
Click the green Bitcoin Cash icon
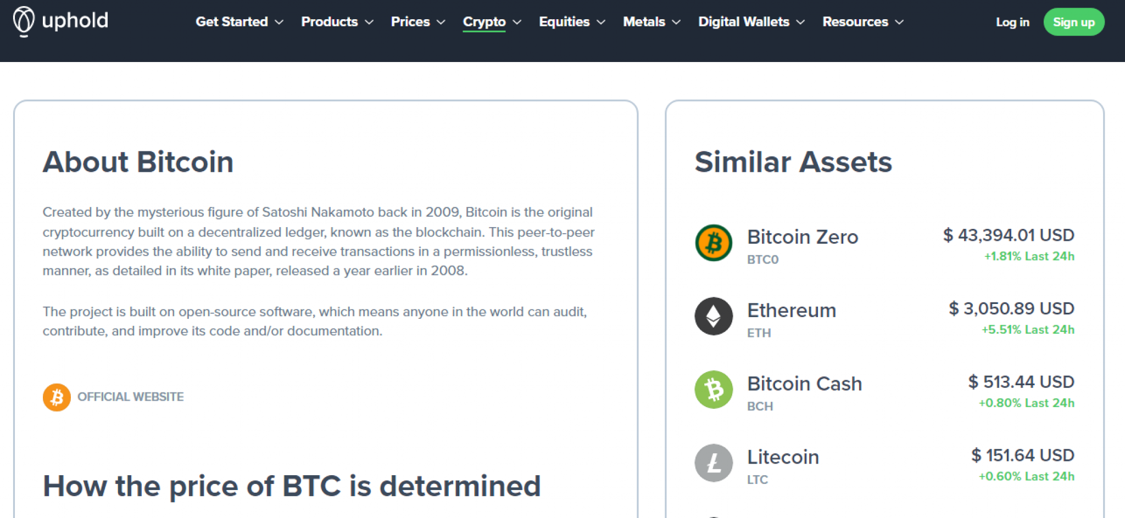pyautogui.click(x=714, y=390)
